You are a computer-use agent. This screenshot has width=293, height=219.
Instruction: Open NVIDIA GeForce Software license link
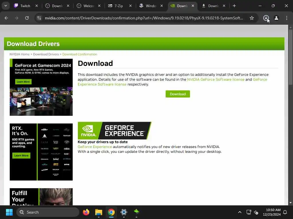[216, 80]
